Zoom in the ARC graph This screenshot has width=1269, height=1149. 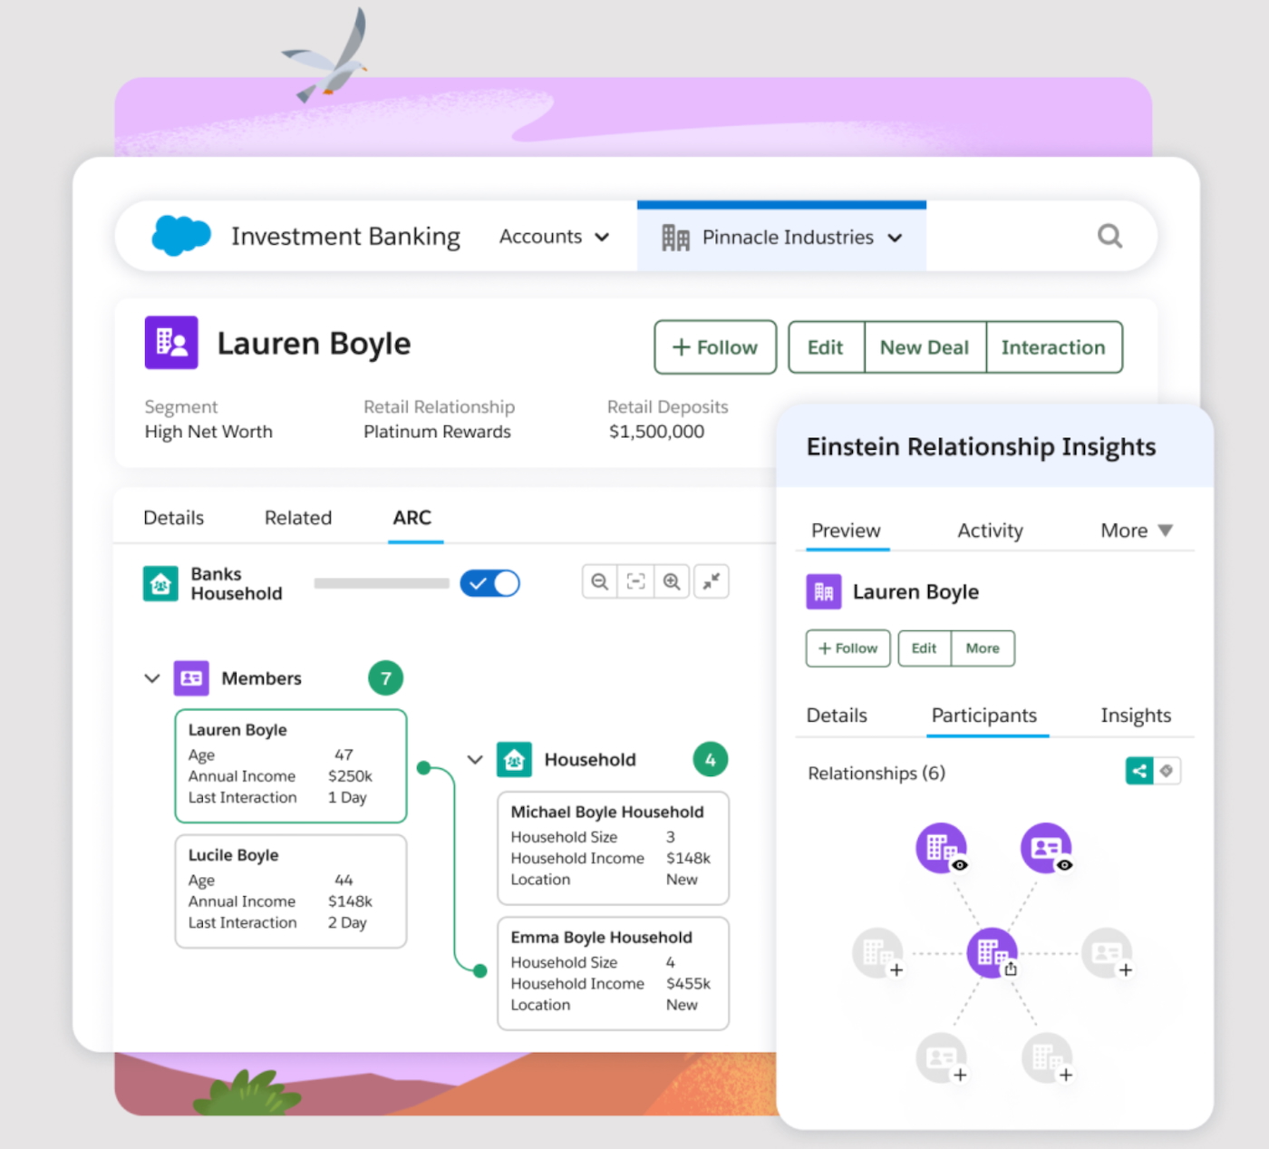tap(672, 581)
